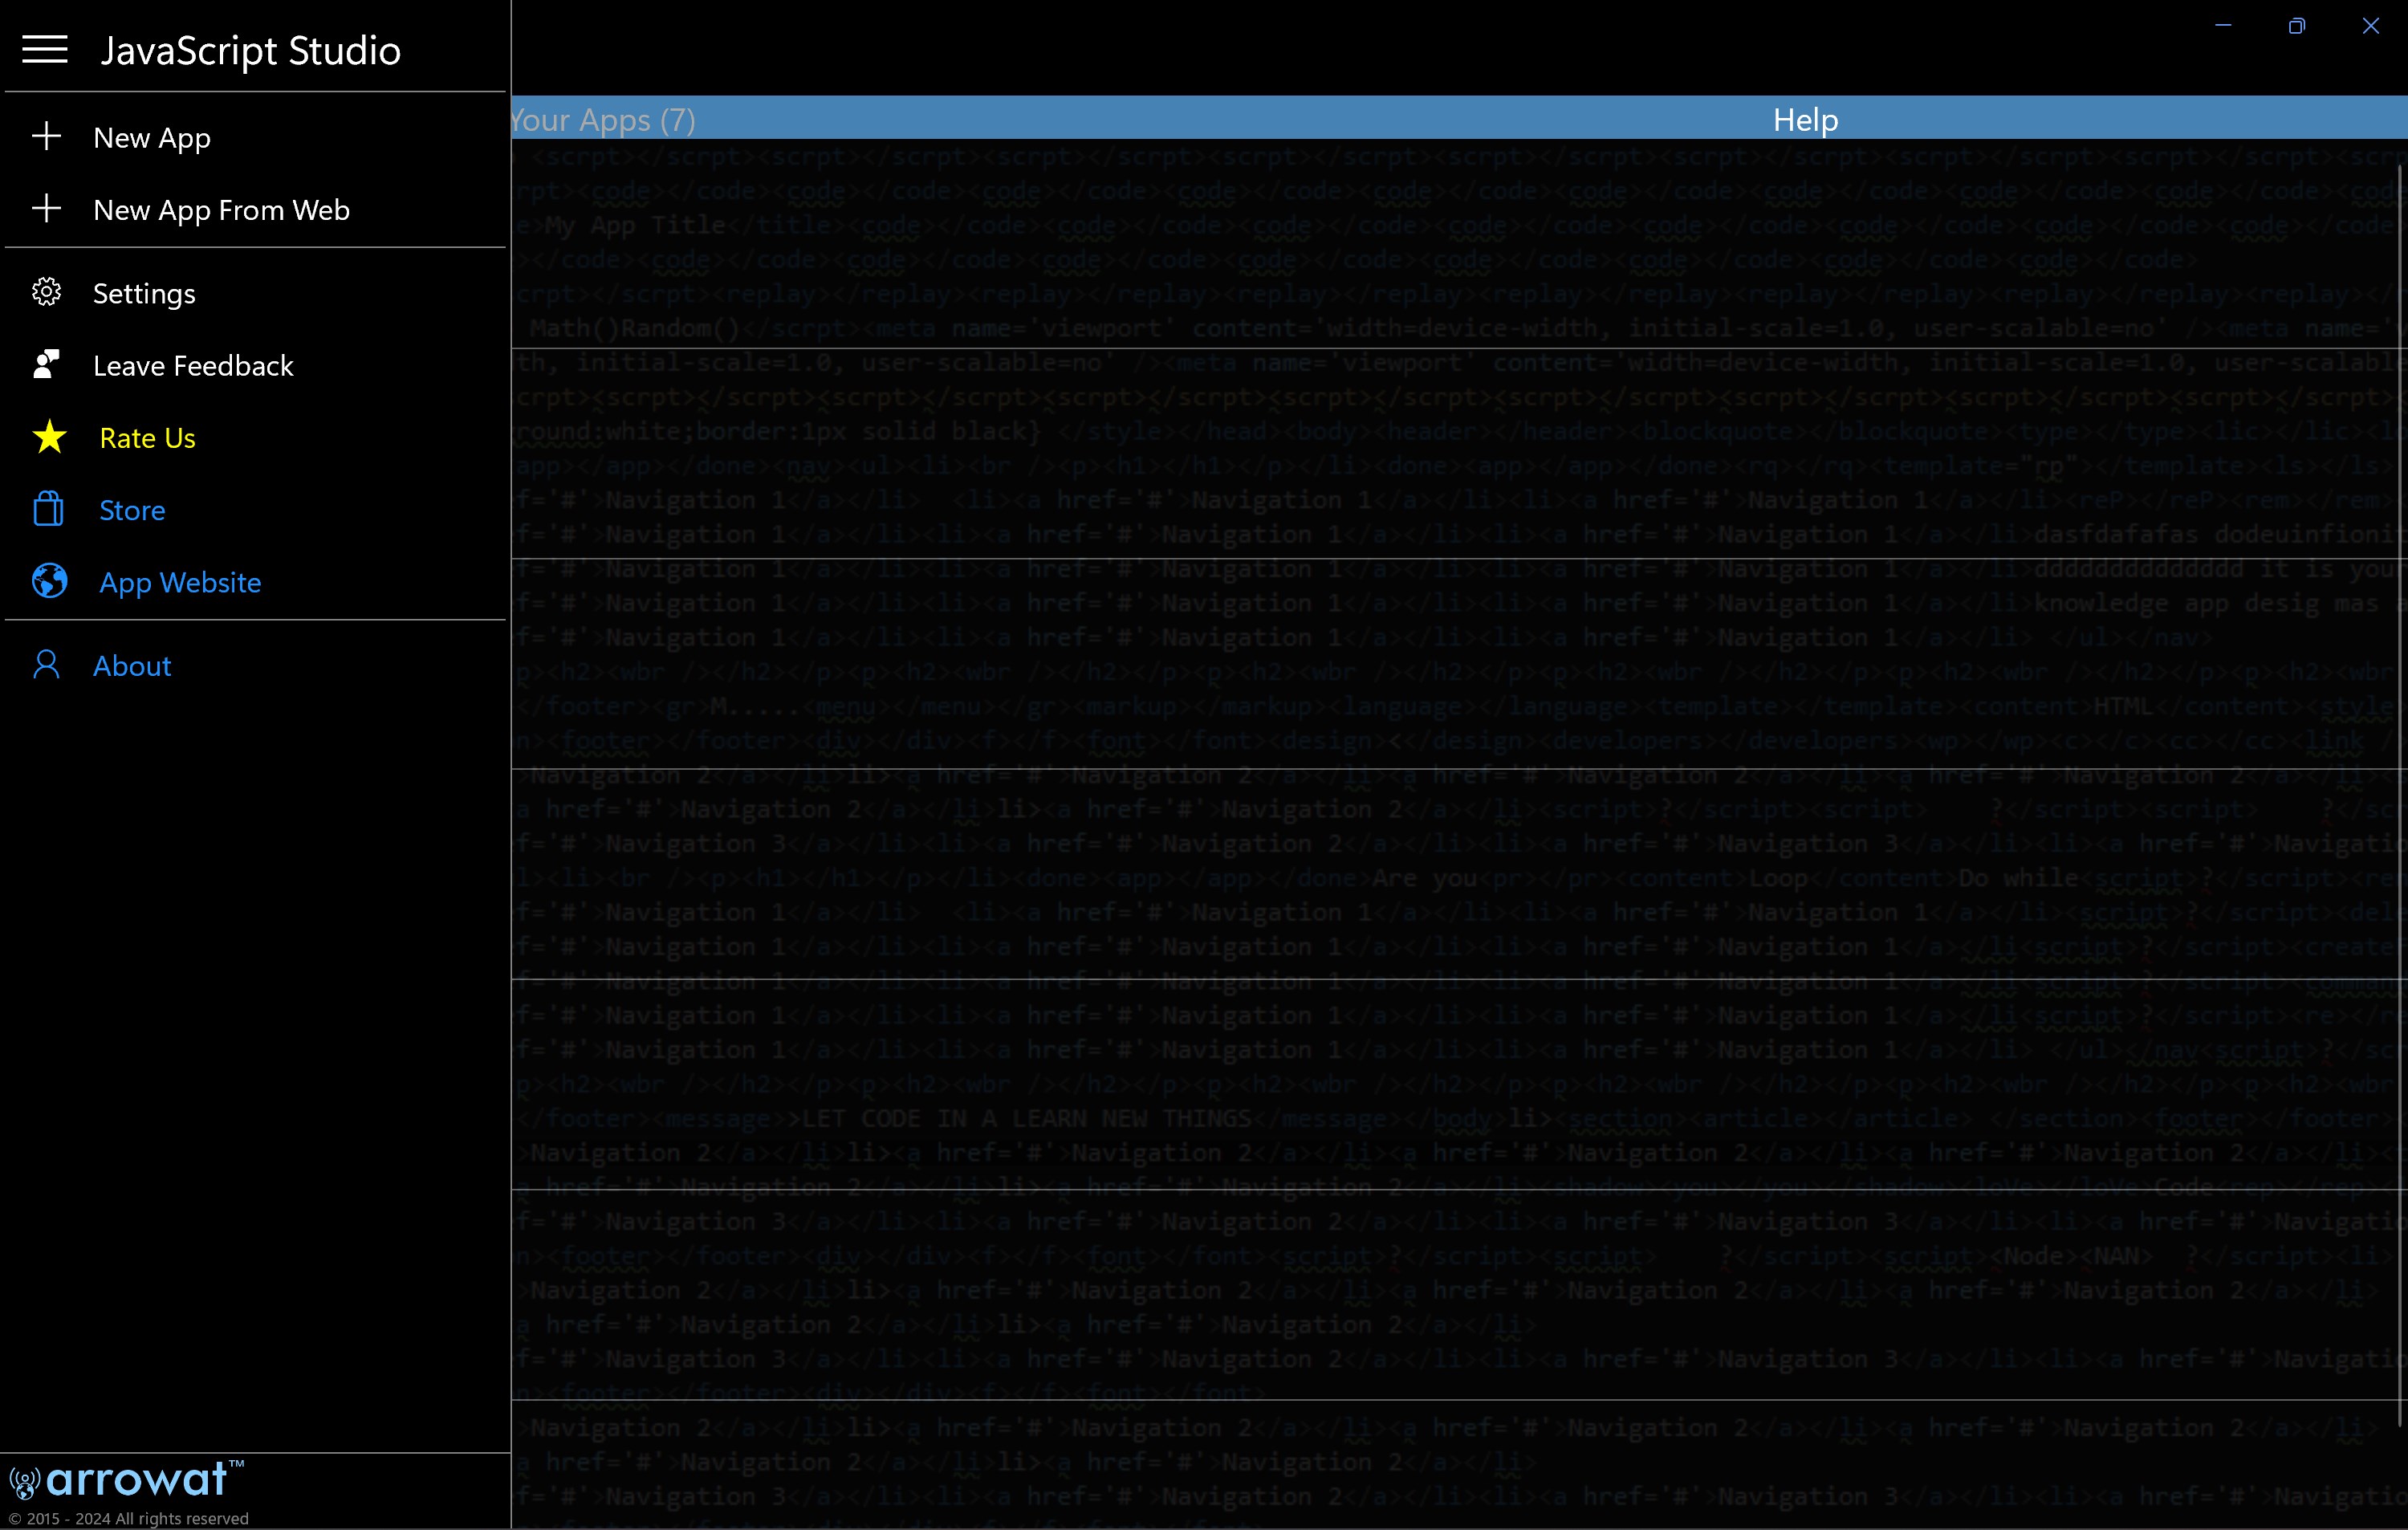Open the New App menu entry
Viewport: 2408px width, 1530px height.
(152, 138)
